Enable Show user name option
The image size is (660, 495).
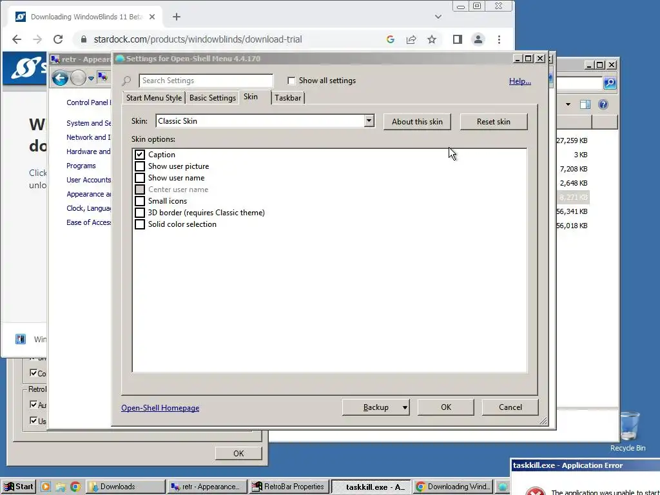click(x=140, y=178)
